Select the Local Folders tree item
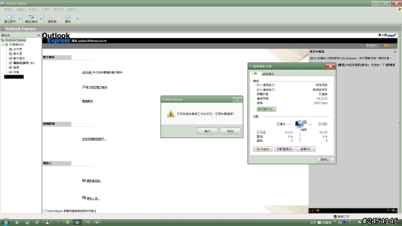Viewport: 402px width, 226px height. coord(16,45)
